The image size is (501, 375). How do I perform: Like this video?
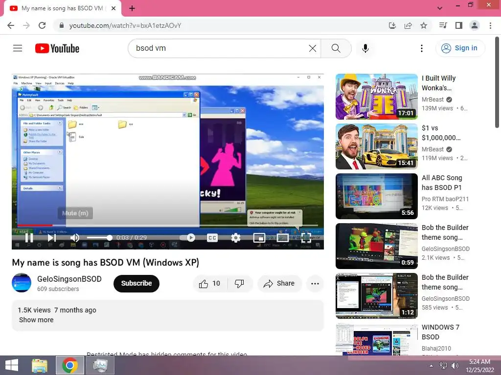[209, 284]
